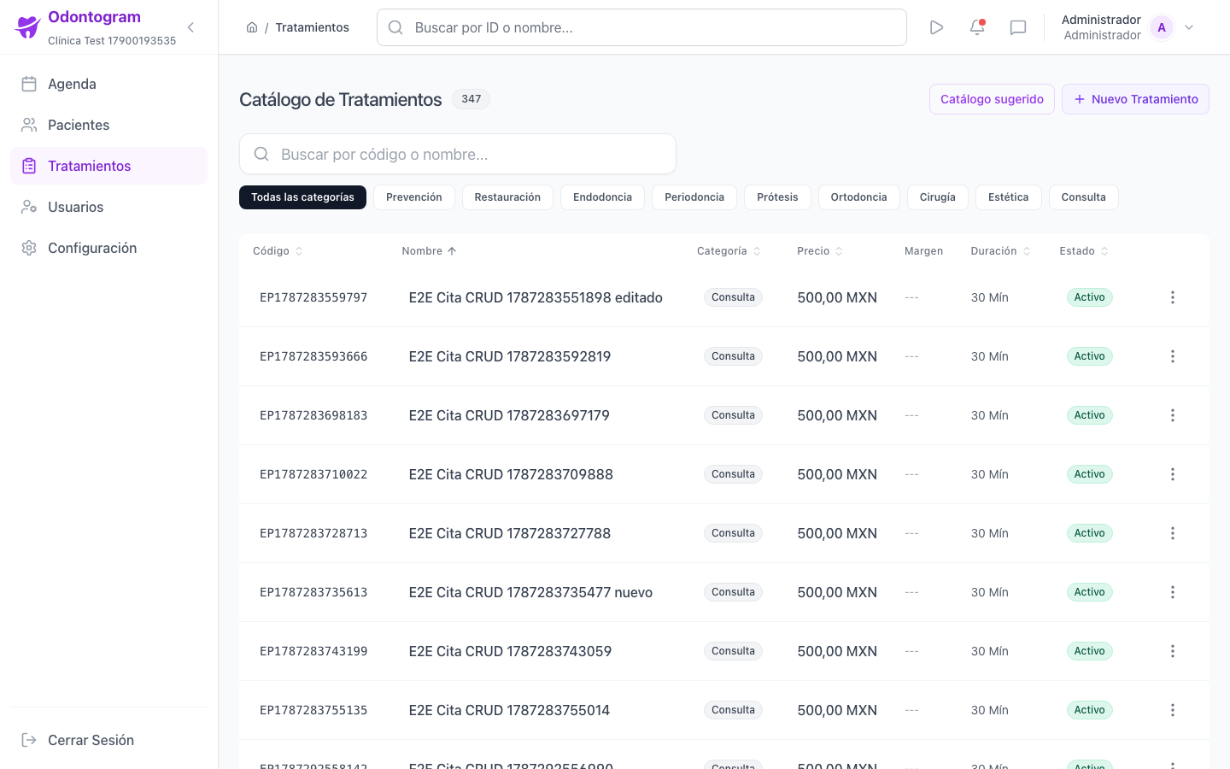Open row actions for EP1787283755135
The width and height of the screenshot is (1230, 769).
pyautogui.click(x=1173, y=710)
